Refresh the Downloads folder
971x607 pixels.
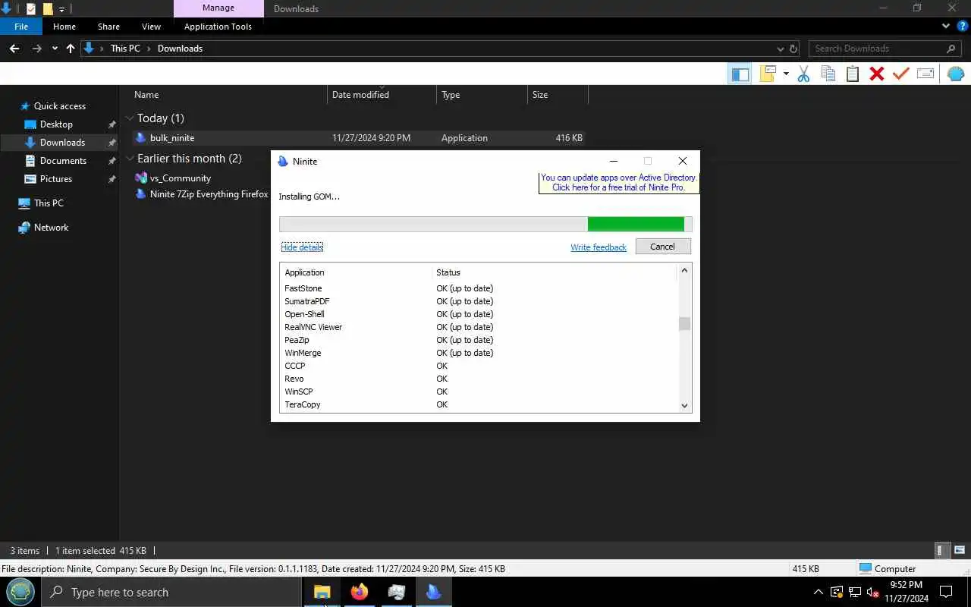pos(794,49)
